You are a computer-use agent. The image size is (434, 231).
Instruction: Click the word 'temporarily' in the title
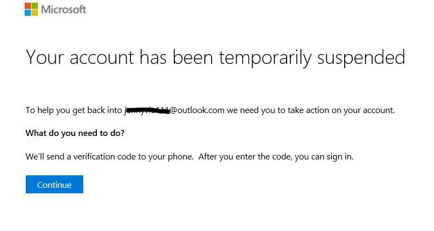[x=265, y=58]
